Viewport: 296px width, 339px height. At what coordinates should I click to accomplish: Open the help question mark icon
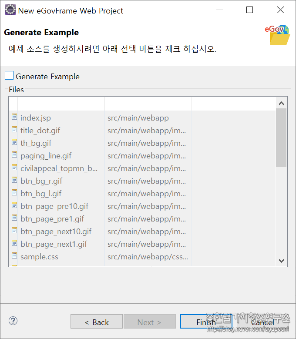[x=13, y=321]
